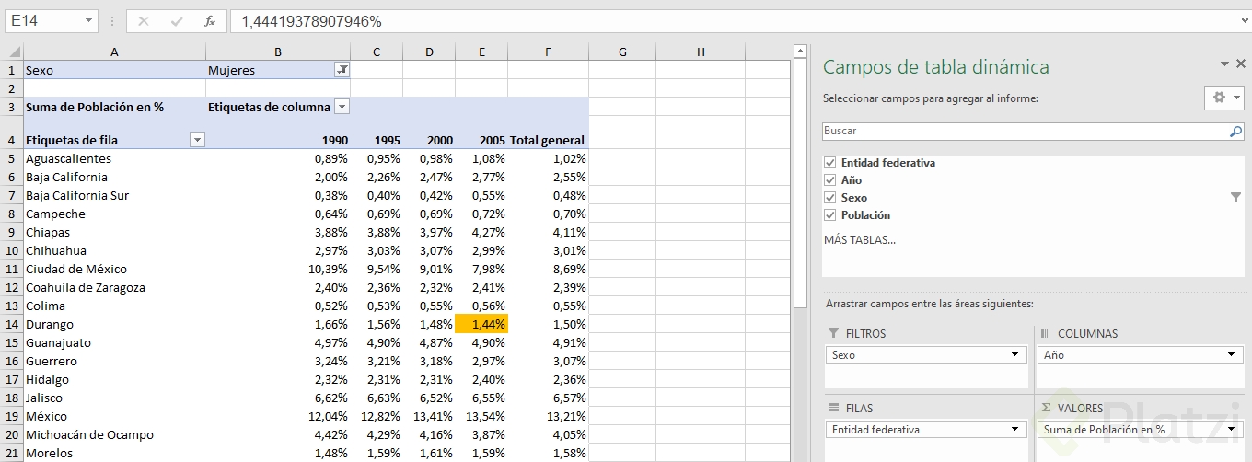Open the Etiquetas de fila filter dropdown
The width and height of the screenshot is (1252, 462).
coord(197,140)
